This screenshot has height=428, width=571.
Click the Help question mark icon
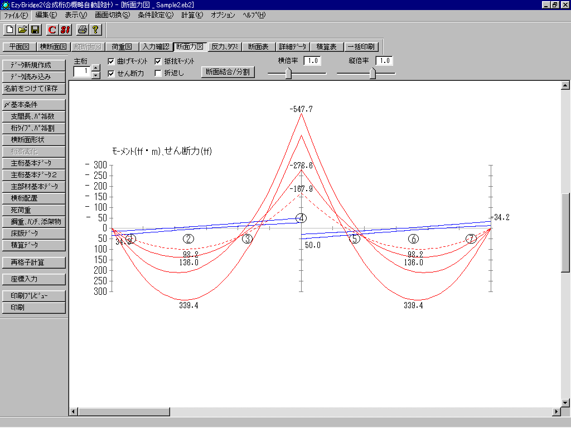[95, 29]
